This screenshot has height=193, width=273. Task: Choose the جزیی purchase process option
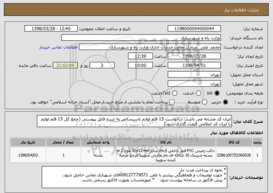(x=225, y=102)
